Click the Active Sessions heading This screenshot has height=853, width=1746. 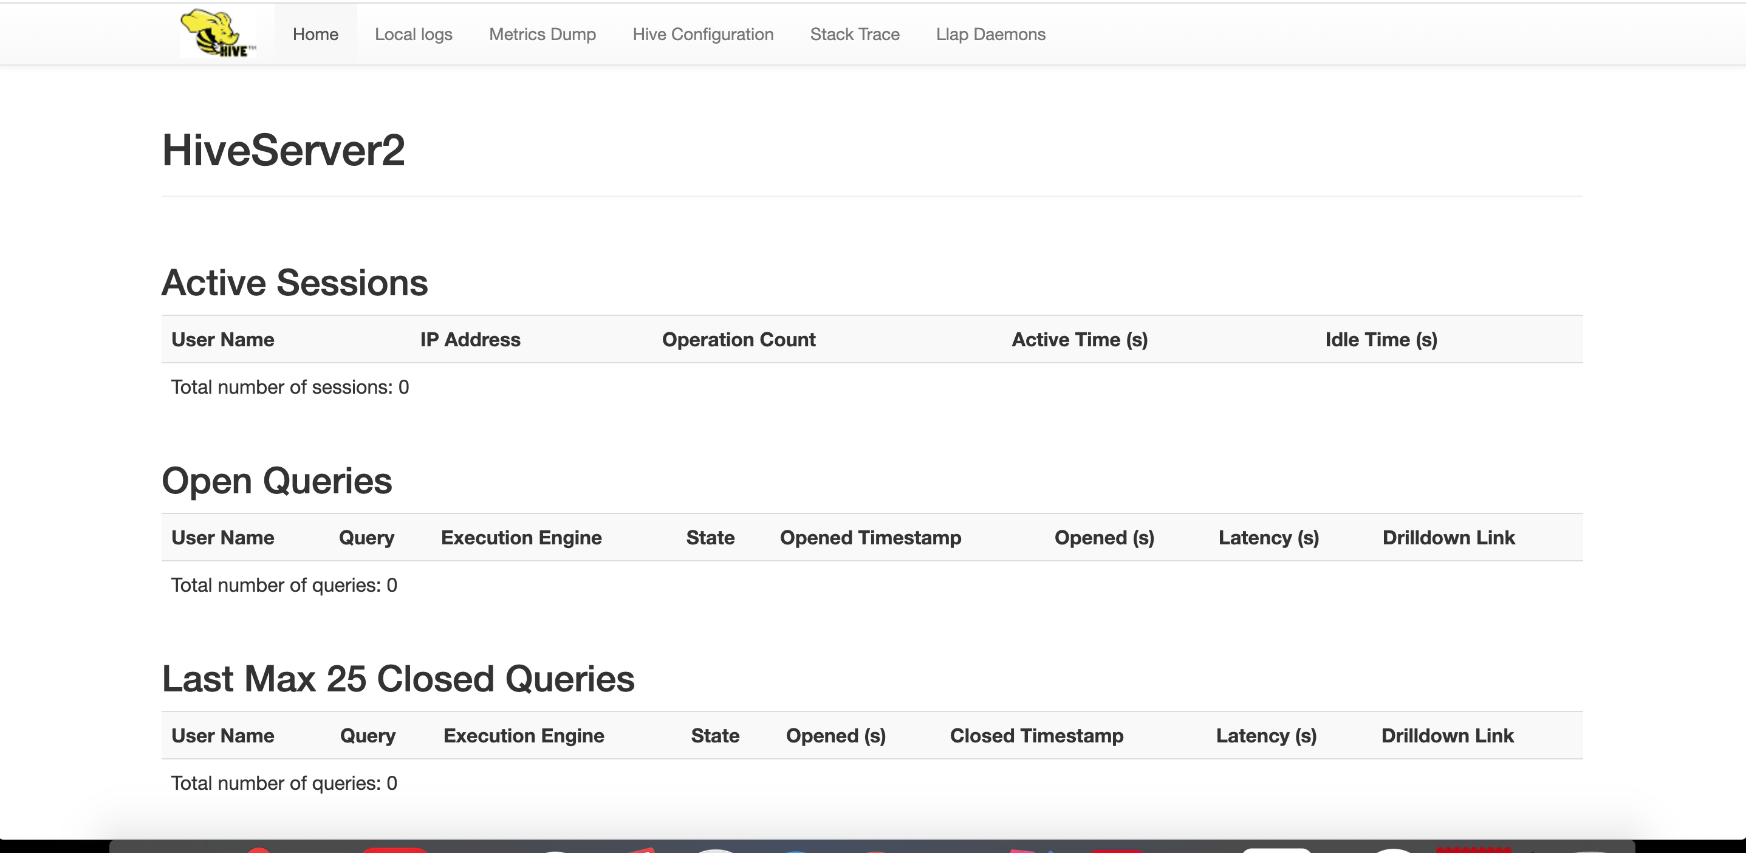pos(294,283)
